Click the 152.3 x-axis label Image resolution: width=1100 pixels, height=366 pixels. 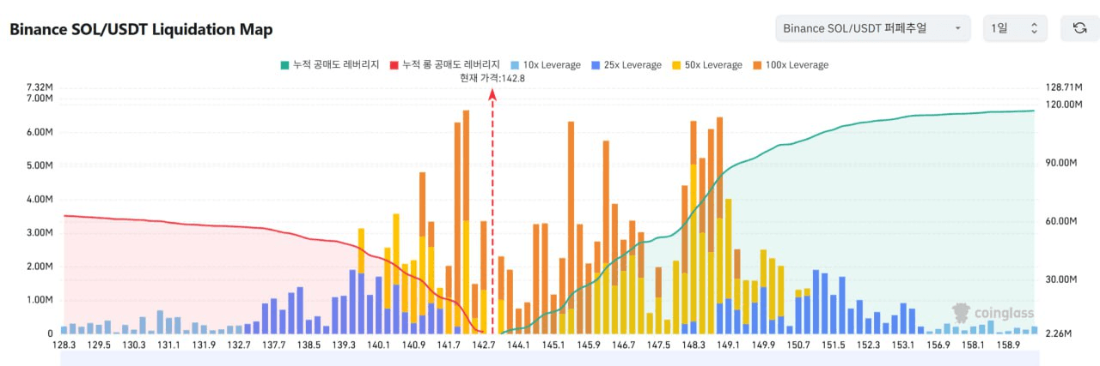868,345
